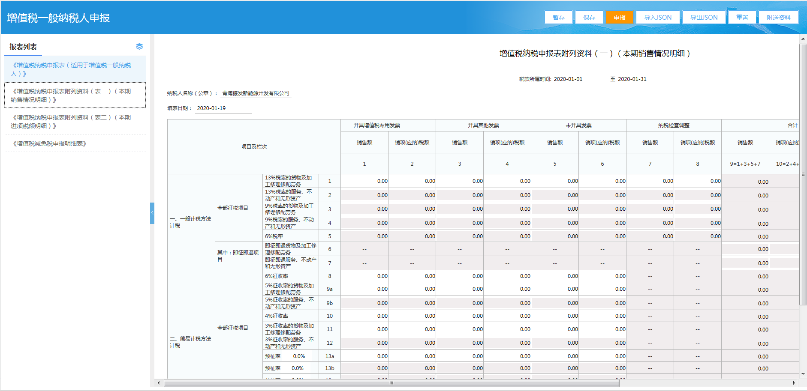
Task: Click the 未开具发票 column header
Action: [x=578, y=125]
